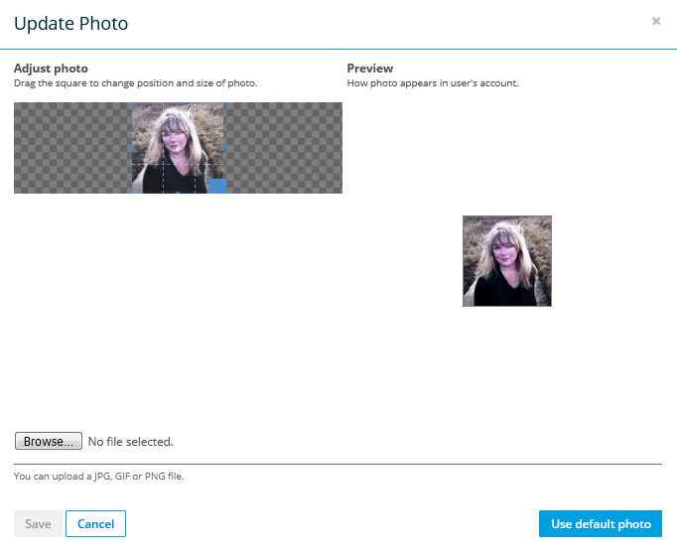Click the checkered area left of photo
The width and height of the screenshot is (677, 554).
tap(71, 148)
